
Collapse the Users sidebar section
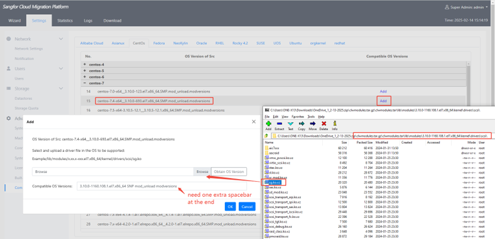click(61, 68)
